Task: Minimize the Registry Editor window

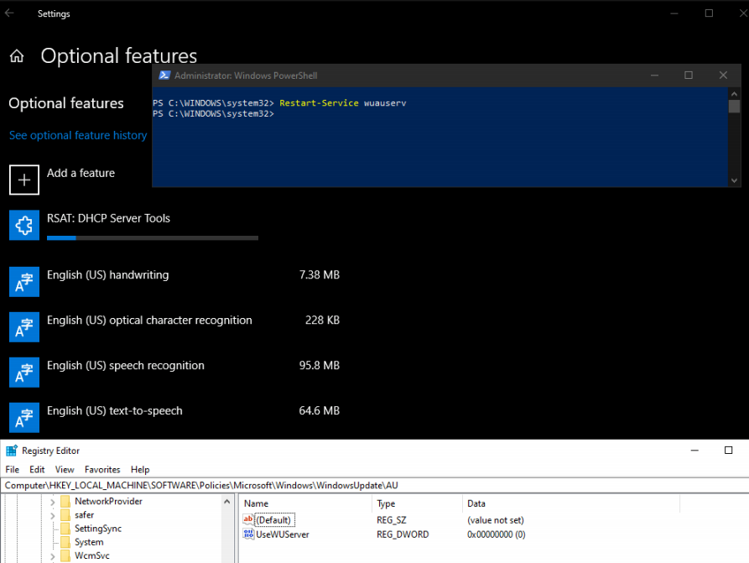Action: point(694,451)
